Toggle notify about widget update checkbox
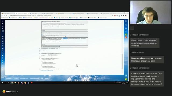Viewport: 172px width, 96px height. 40,69
